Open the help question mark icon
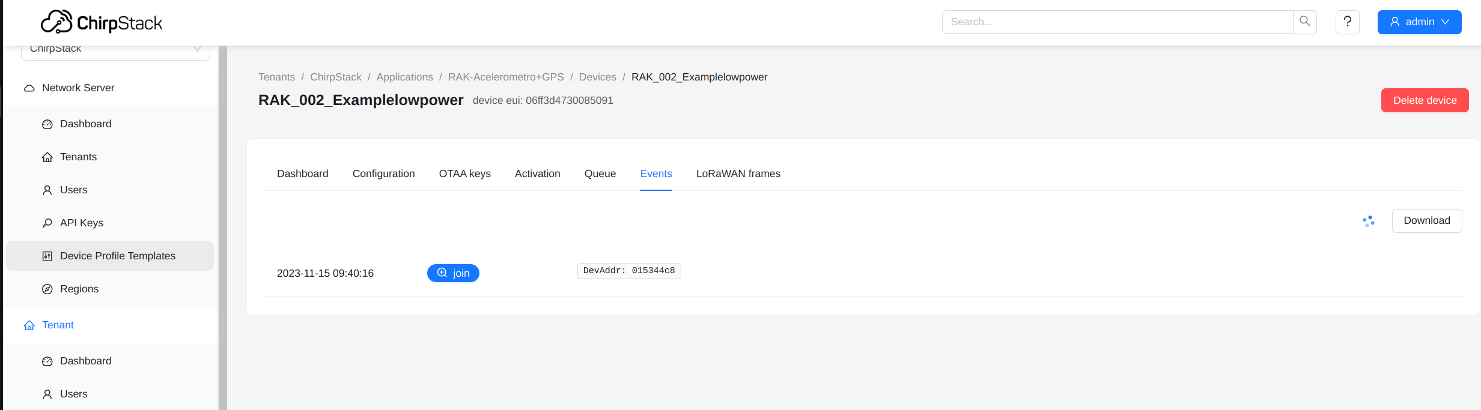 coord(1347,22)
